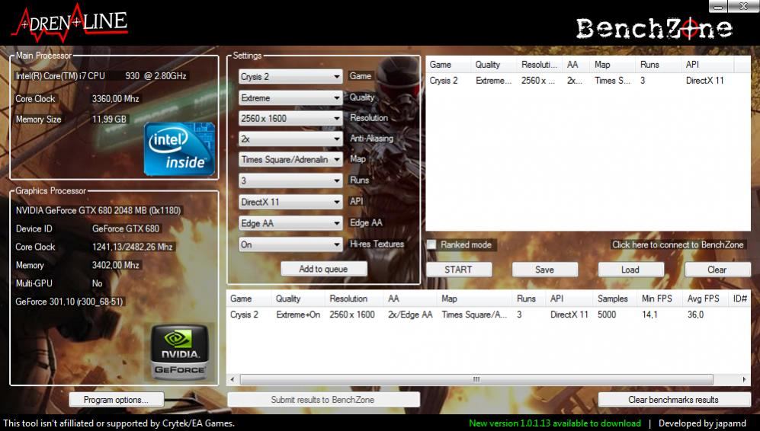
Task: Click the Intel inside logo badge
Action: click(x=179, y=148)
